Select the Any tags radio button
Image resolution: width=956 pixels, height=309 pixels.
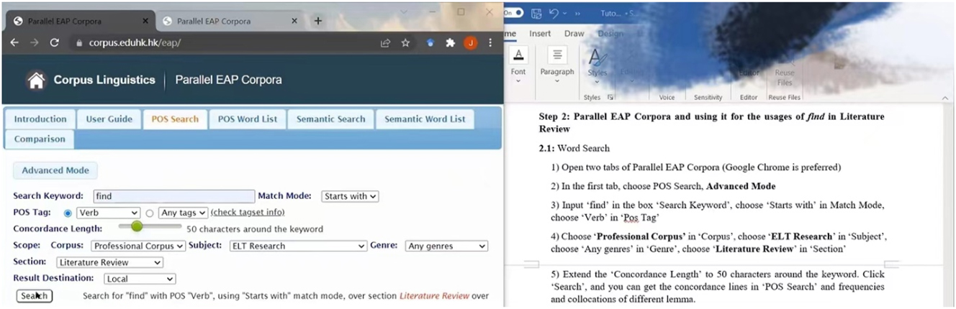[150, 213]
